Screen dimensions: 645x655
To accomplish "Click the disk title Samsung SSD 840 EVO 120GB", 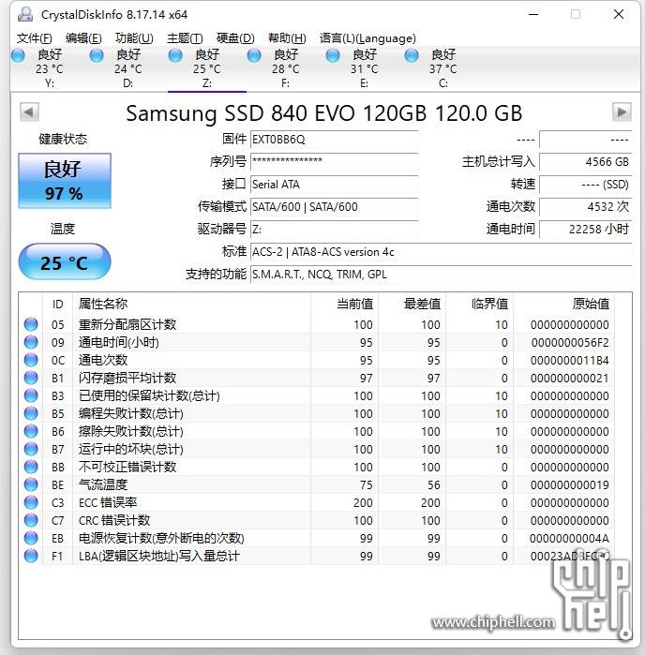I will tap(277, 112).
